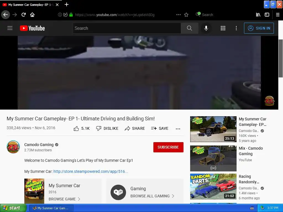Open the browser hamburger menu

click(x=278, y=15)
